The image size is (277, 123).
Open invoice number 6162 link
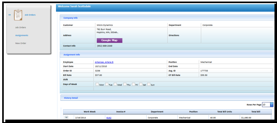tap(109, 118)
